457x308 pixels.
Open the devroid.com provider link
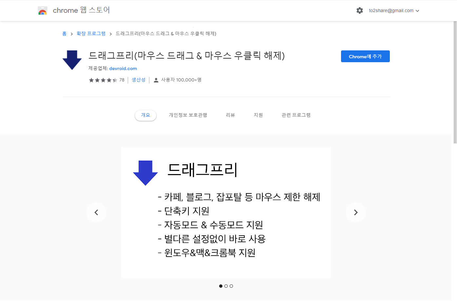coord(123,68)
